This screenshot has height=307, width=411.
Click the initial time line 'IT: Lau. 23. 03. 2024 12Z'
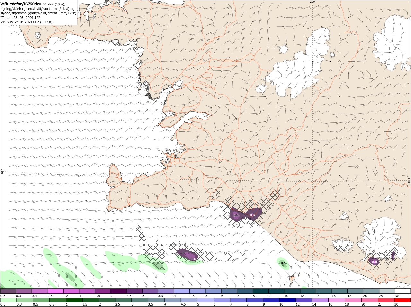(20, 18)
